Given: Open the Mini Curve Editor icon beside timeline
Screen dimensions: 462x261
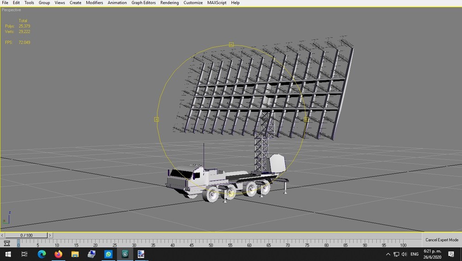Looking at the screenshot, I should coord(7,243).
